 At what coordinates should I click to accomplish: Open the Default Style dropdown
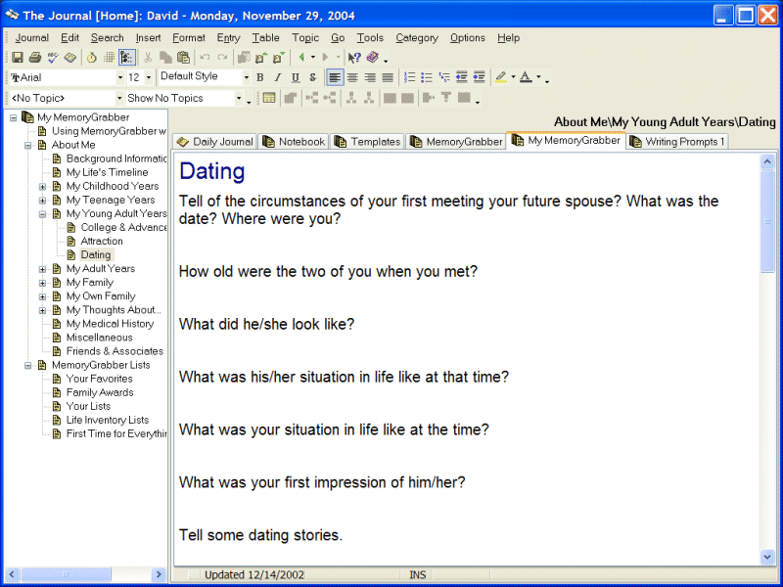coord(245,77)
